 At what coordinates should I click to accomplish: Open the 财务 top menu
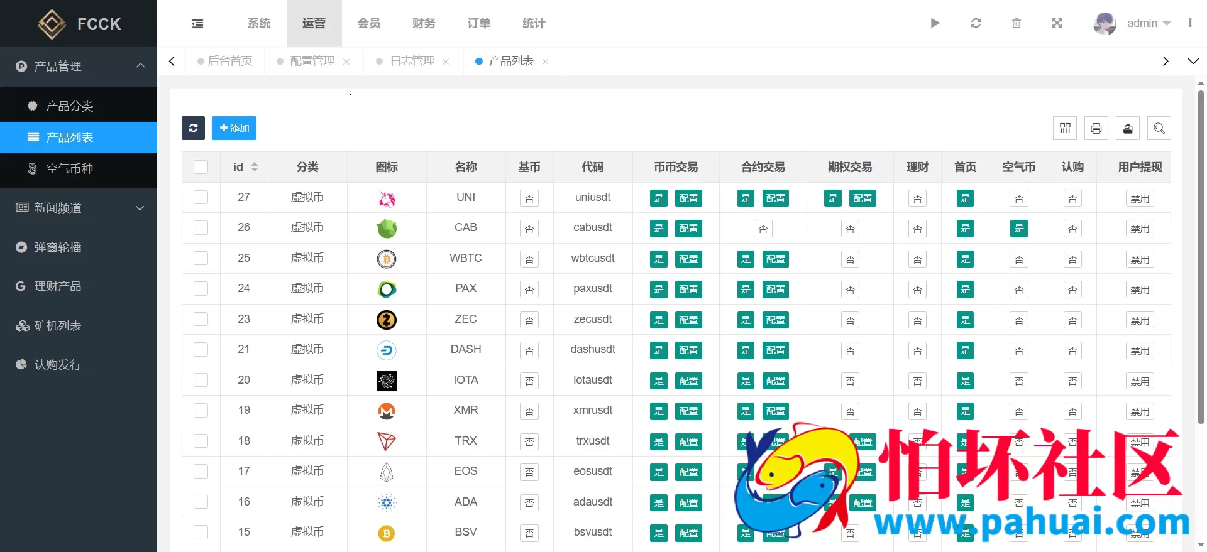(424, 23)
